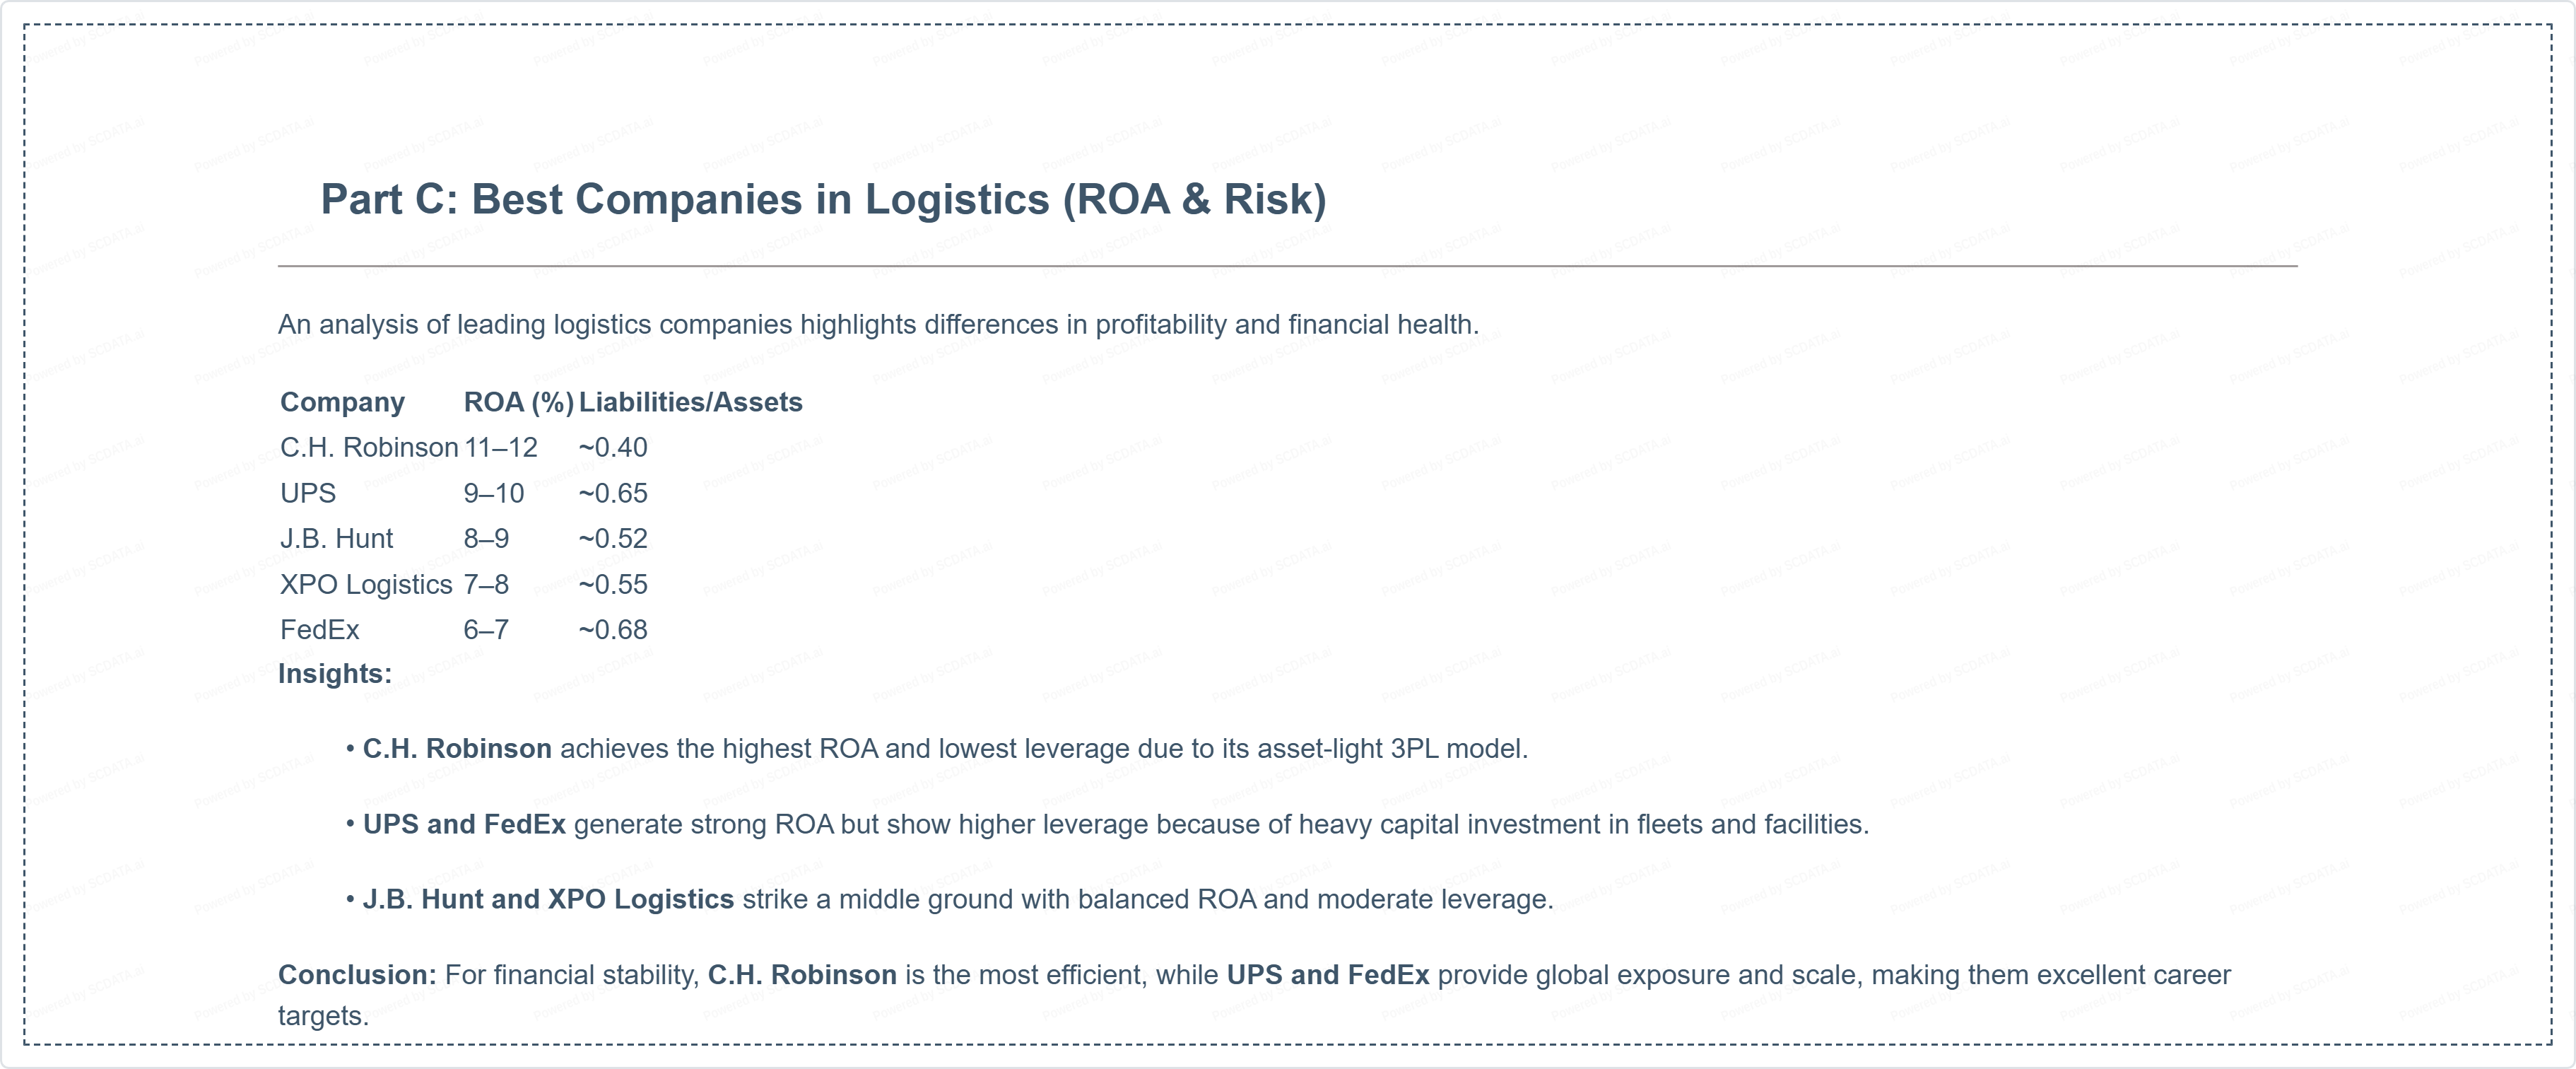The width and height of the screenshot is (2576, 1069).
Task: Click bold C.H. Robinson in first bullet
Action: click(x=456, y=749)
